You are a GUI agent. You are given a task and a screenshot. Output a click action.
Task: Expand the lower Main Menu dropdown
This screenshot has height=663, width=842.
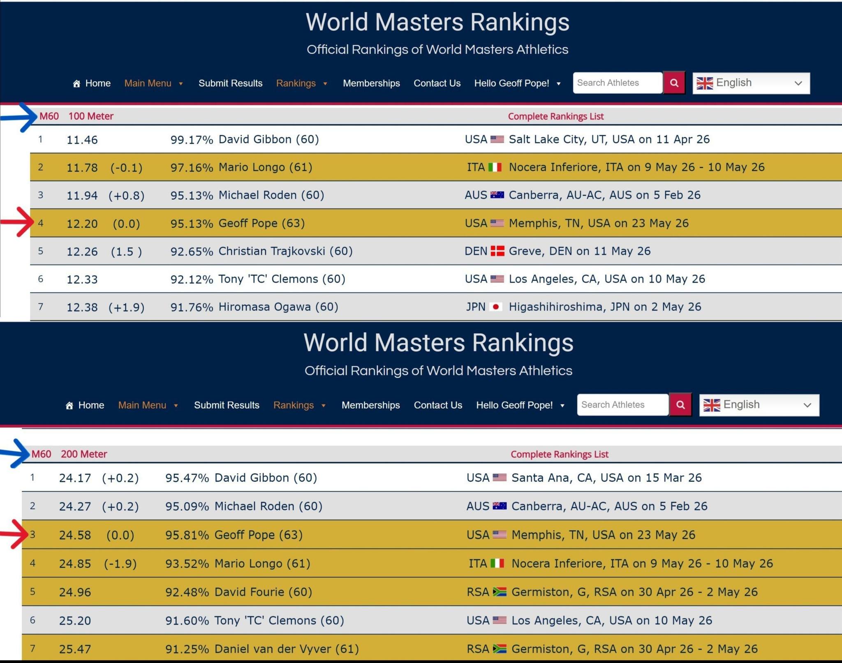click(148, 405)
